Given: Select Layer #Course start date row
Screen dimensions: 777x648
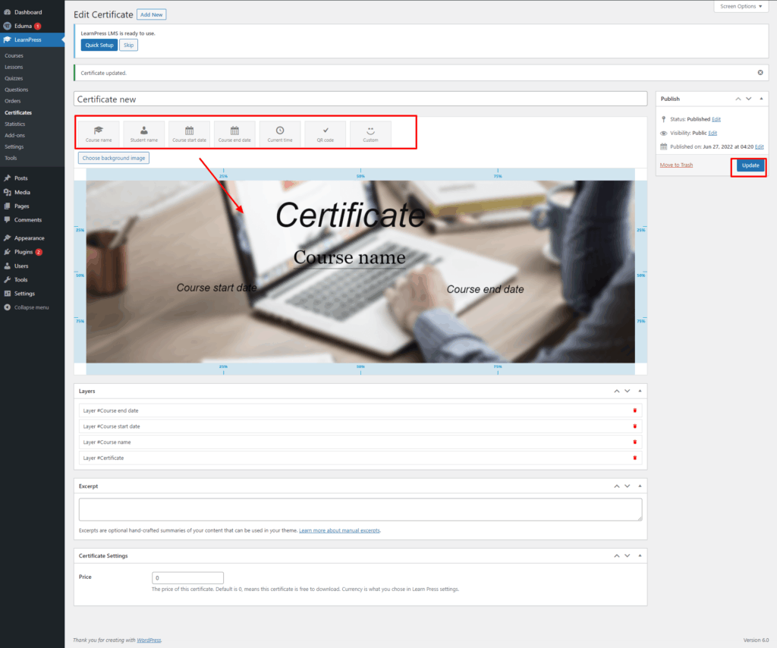Looking at the screenshot, I should click(x=360, y=426).
